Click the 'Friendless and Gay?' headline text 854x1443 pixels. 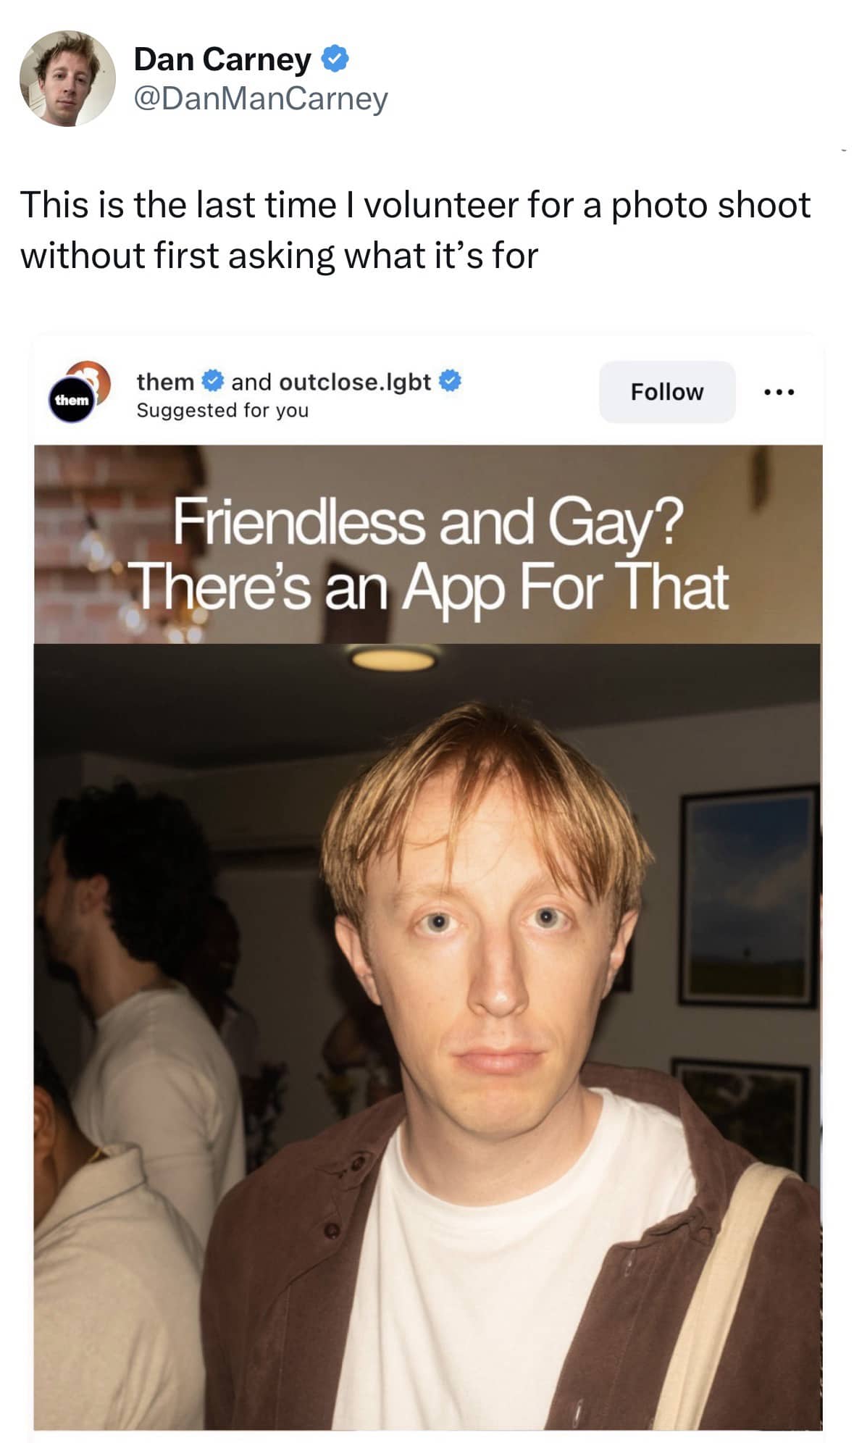point(427,523)
